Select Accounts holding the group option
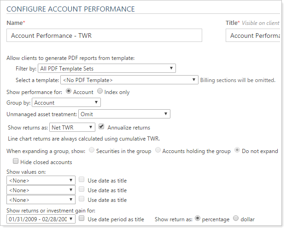The width and height of the screenshot is (286, 230). [158, 150]
